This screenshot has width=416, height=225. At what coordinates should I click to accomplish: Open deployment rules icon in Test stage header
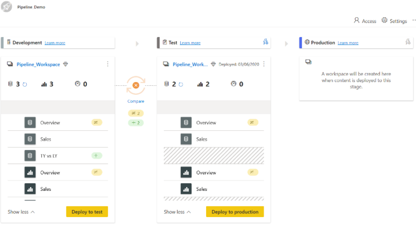265,42
